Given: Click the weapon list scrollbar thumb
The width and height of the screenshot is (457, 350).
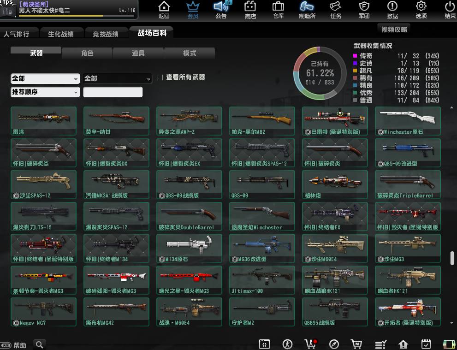Looking at the screenshot, I should click(452, 258).
